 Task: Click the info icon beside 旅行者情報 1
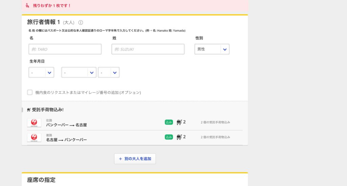point(81,23)
